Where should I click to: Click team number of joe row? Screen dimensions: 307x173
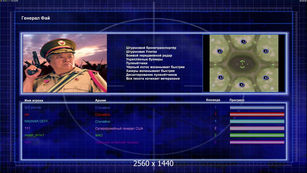(215, 114)
